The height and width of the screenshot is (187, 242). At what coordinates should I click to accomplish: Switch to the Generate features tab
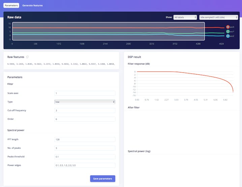click(x=32, y=5)
